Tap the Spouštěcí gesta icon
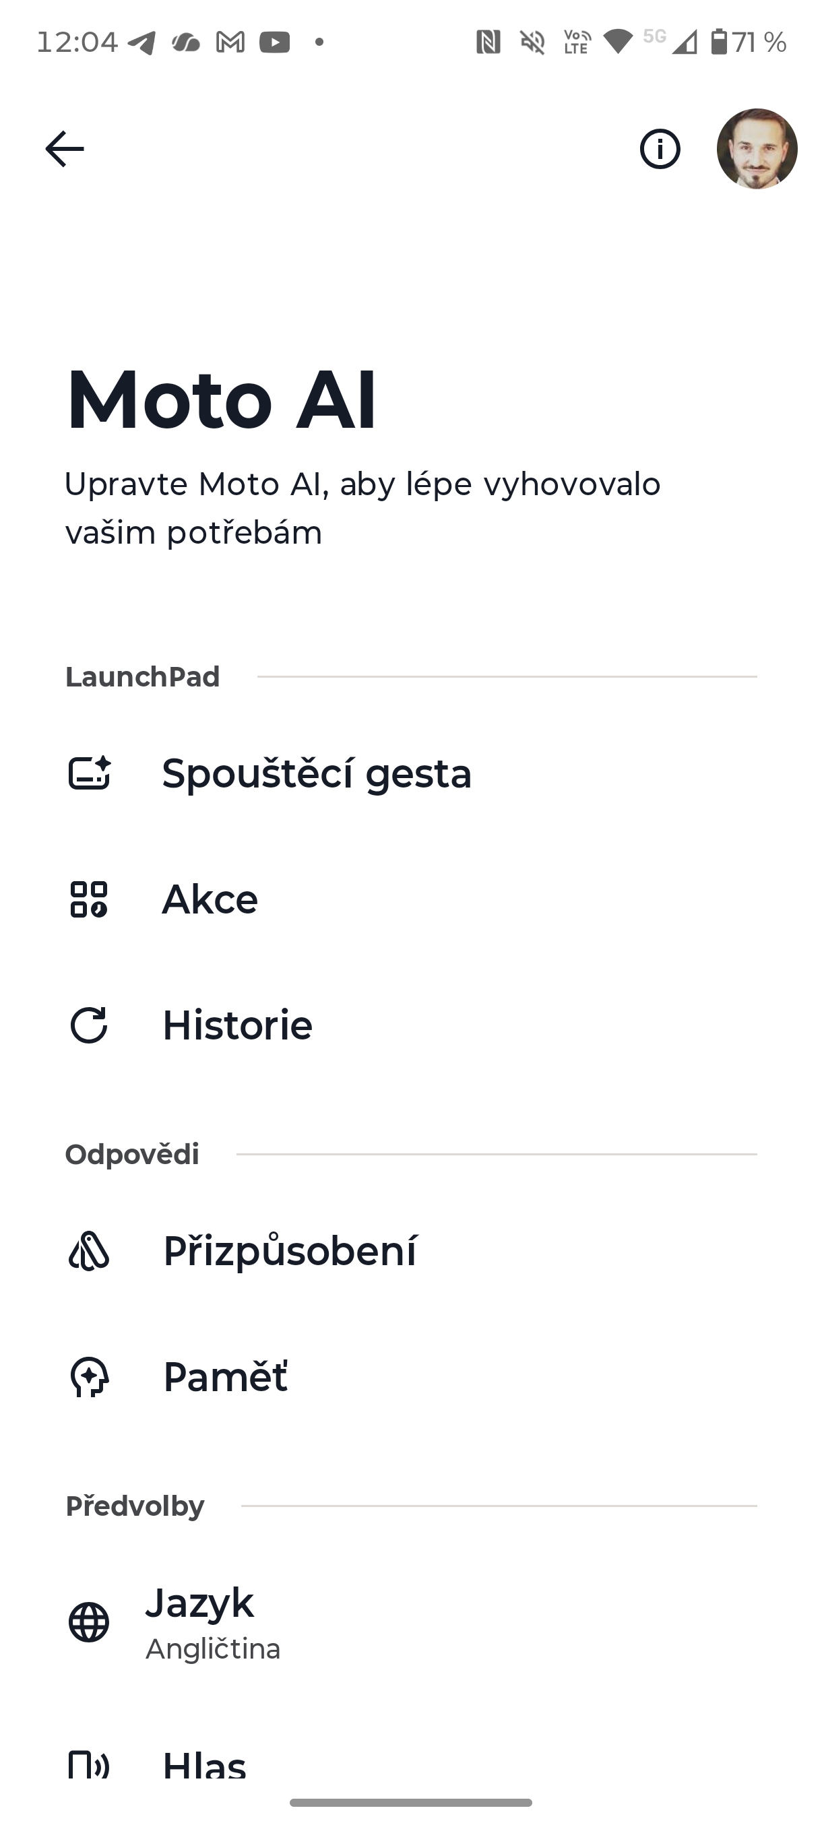The height and width of the screenshot is (1827, 822). 90,773
